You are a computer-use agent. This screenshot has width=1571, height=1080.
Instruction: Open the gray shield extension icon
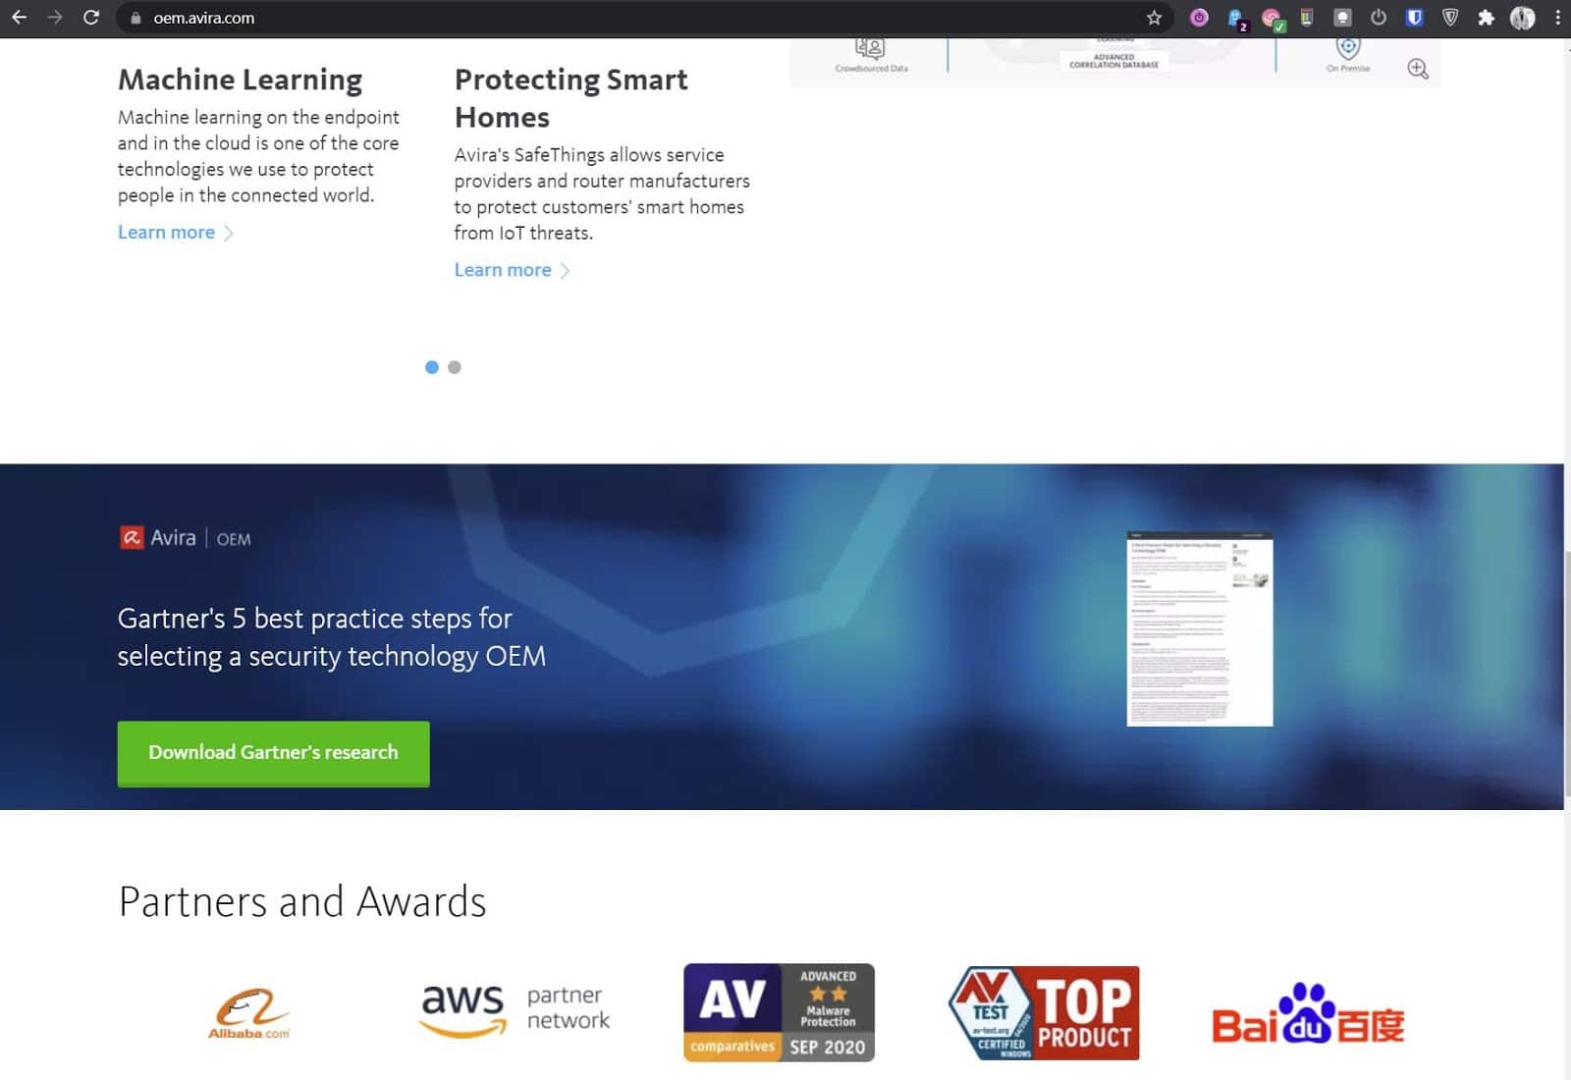[x=1450, y=18]
